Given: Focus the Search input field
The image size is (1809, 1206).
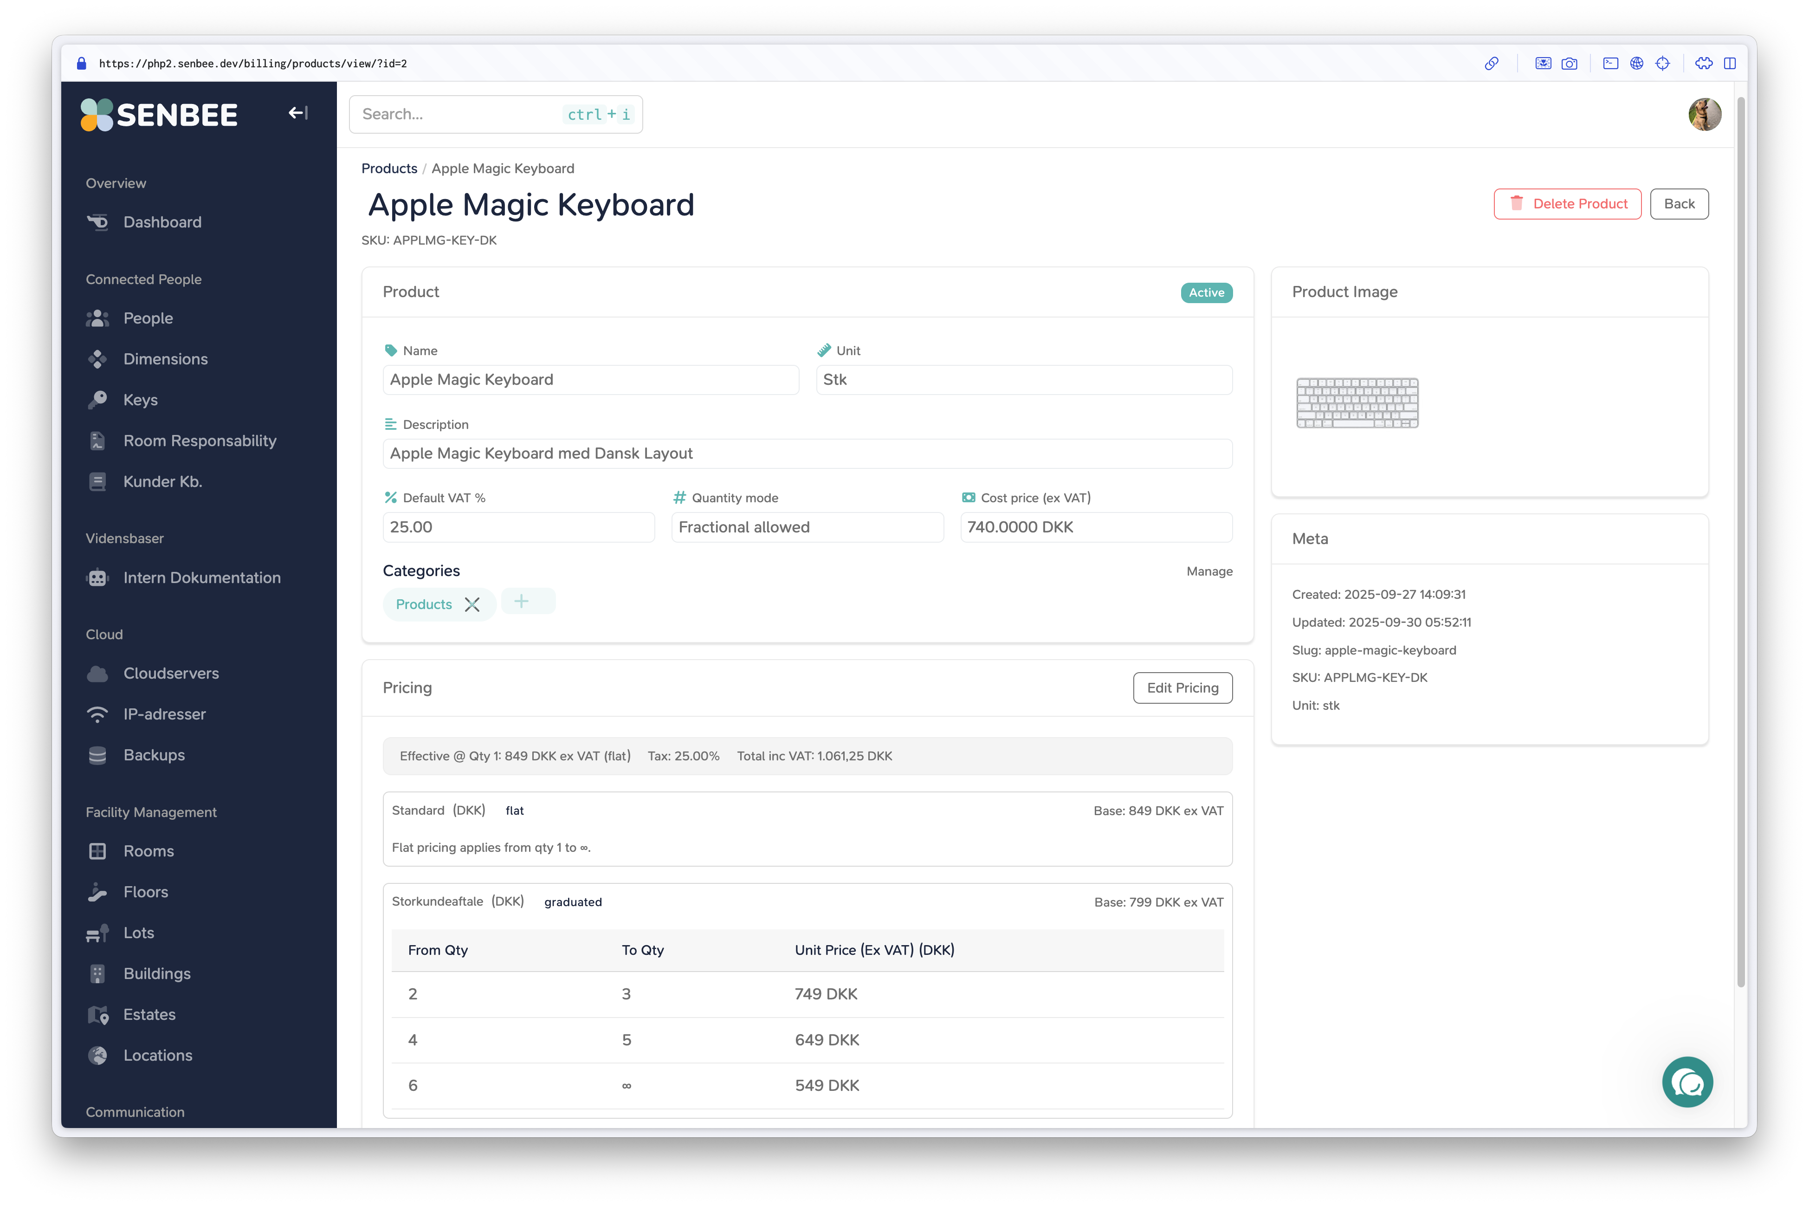Looking at the screenshot, I should pos(495,115).
